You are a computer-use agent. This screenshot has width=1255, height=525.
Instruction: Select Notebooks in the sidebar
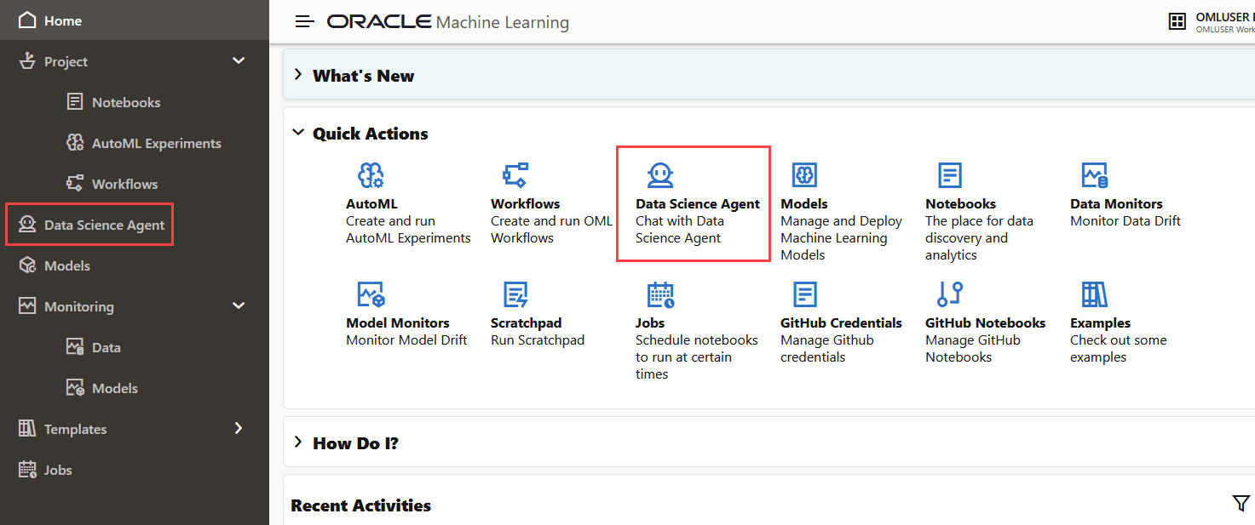click(126, 102)
